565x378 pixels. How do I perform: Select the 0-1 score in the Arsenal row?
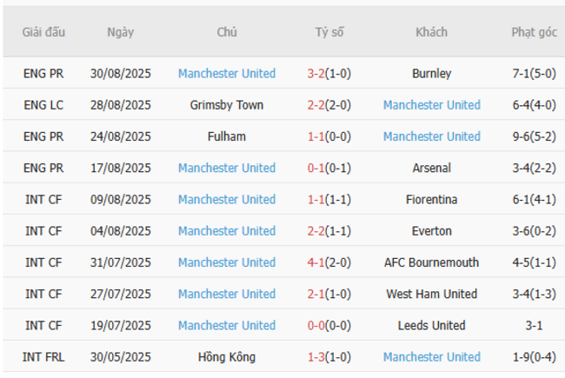(x=316, y=168)
